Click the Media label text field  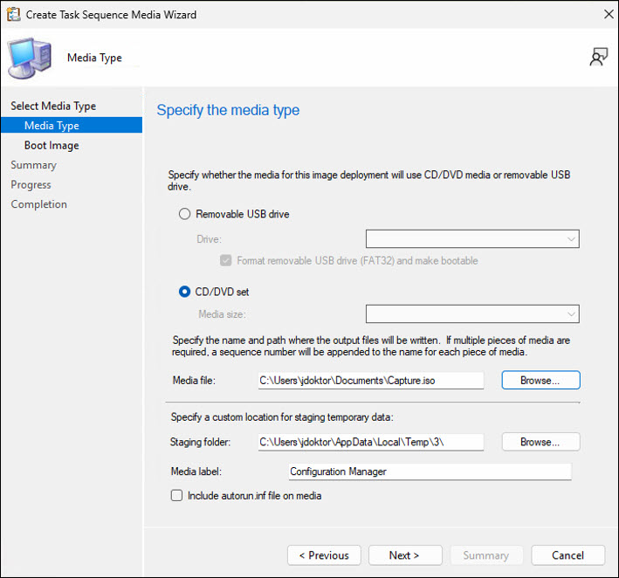click(x=430, y=471)
